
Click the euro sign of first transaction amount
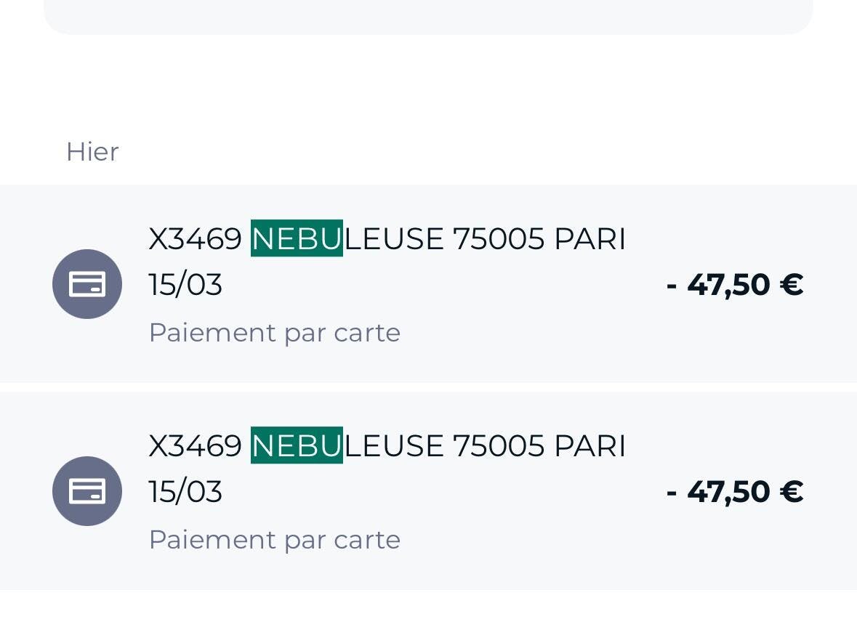coord(791,285)
